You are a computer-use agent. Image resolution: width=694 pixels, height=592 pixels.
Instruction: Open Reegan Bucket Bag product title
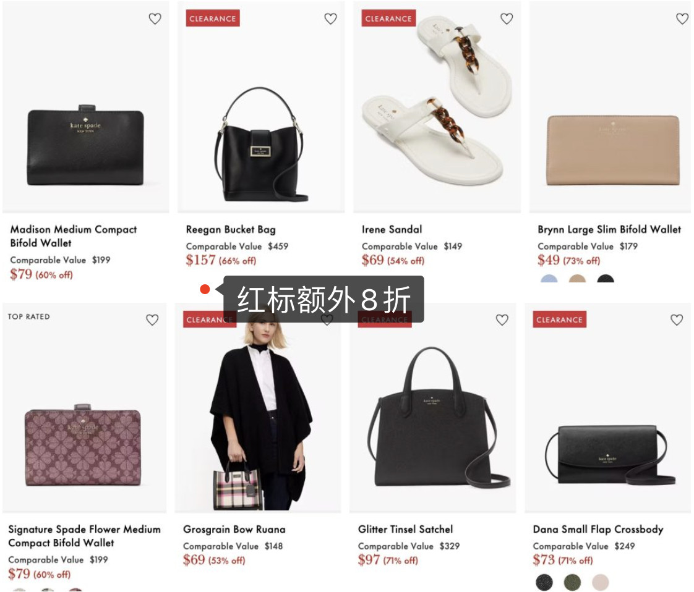tap(231, 229)
